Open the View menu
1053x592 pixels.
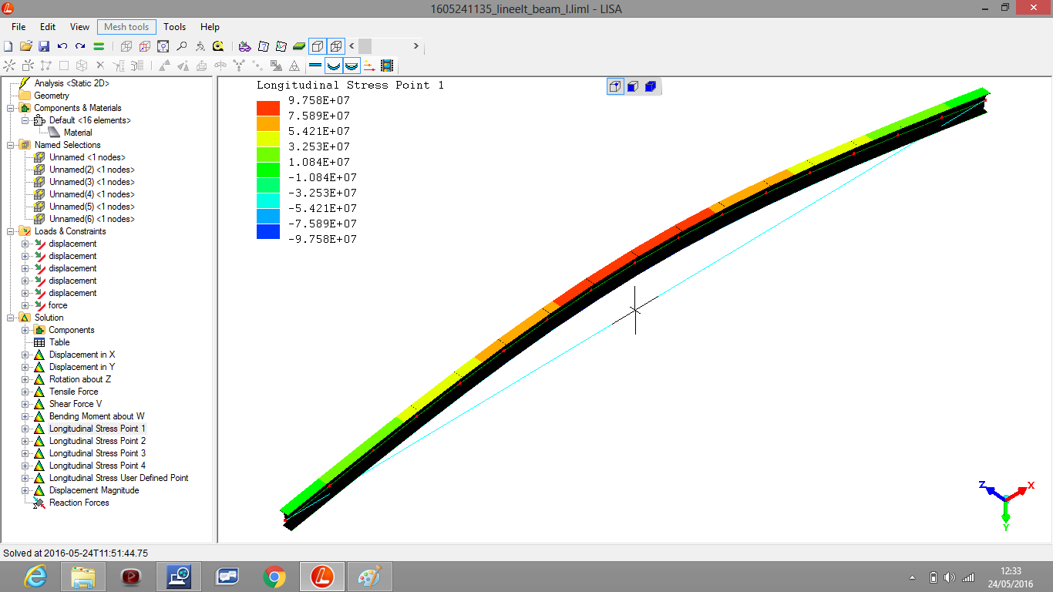click(79, 27)
